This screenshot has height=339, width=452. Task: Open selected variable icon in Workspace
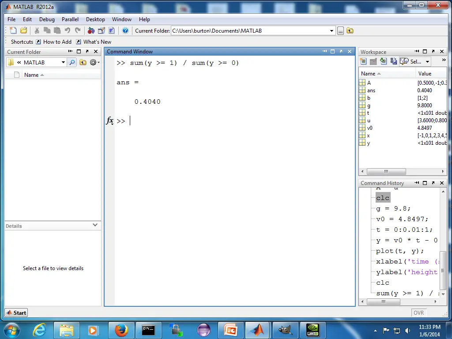[373, 61]
